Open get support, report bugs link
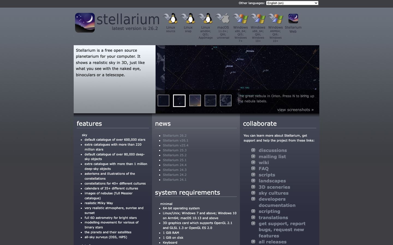 point(282,230)
